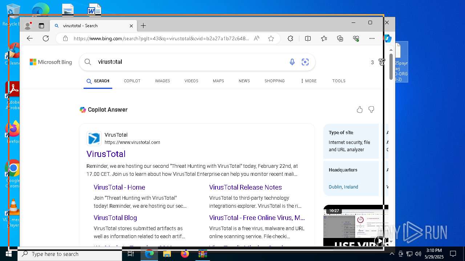Image resolution: width=465 pixels, height=261 pixels.
Task: Click the Microsoft Bing logo
Action: [x=51, y=62]
